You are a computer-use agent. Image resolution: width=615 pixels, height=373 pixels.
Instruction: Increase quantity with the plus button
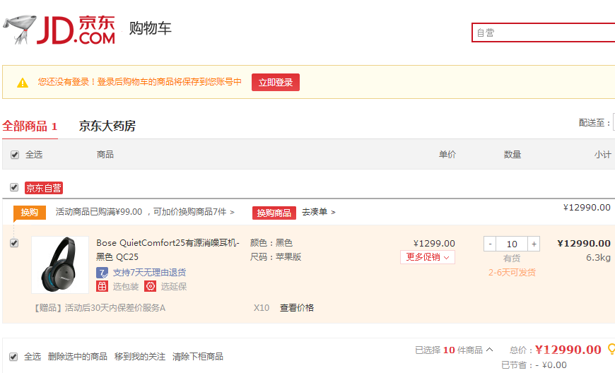(534, 244)
